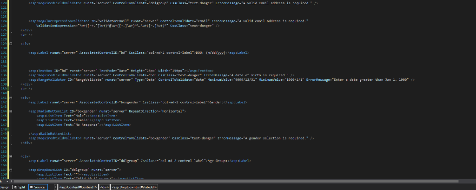
Task: Click the ListItem Text="Male" line
Action: click(x=77, y=116)
